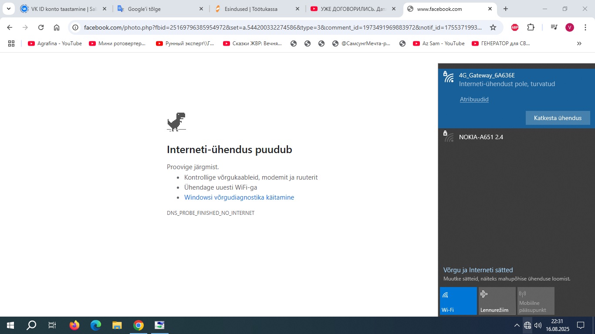The image size is (595, 334).
Task: Open the Chrome taskbar icon
Action: click(x=139, y=325)
